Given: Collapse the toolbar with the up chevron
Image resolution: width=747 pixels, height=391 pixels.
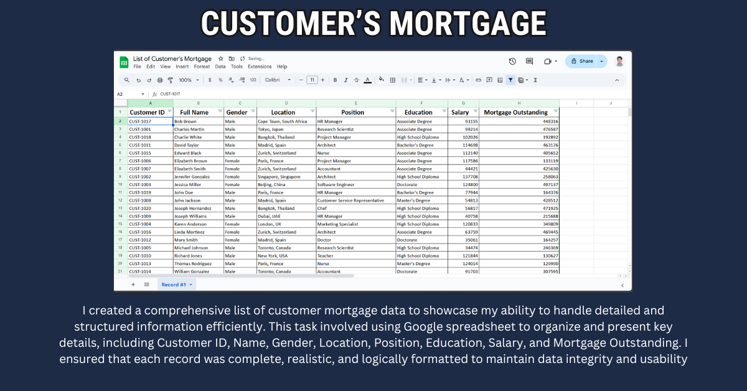Looking at the screenshot, I should (x=617, y=80).
